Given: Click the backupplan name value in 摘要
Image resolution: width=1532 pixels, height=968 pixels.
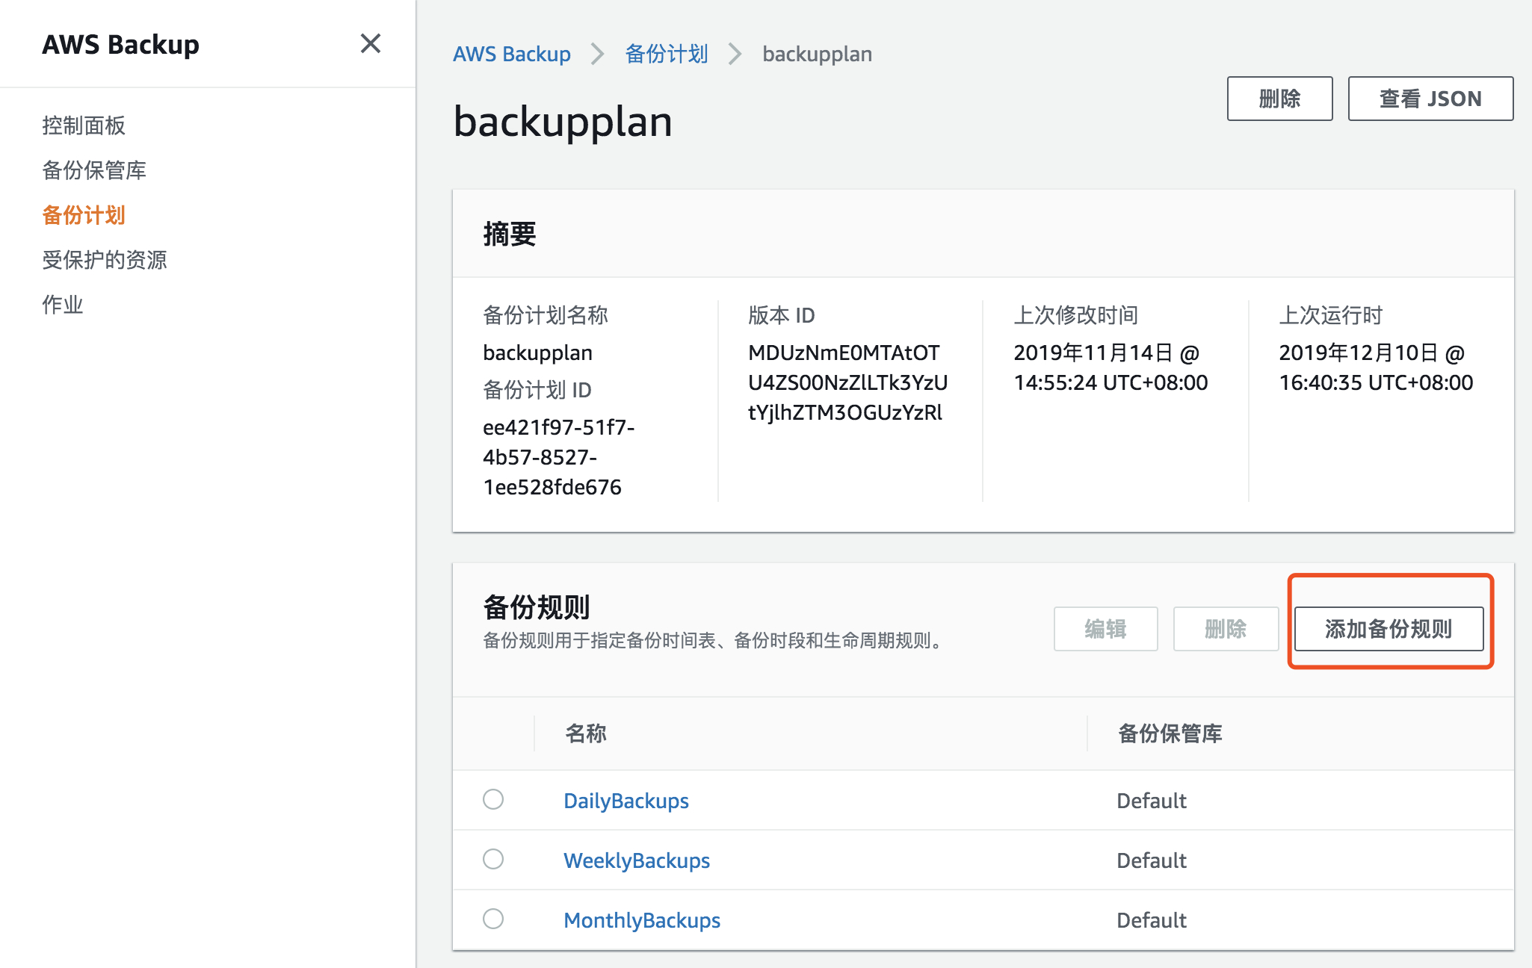Looking at the screenshot, I should [x=537, y=353].
